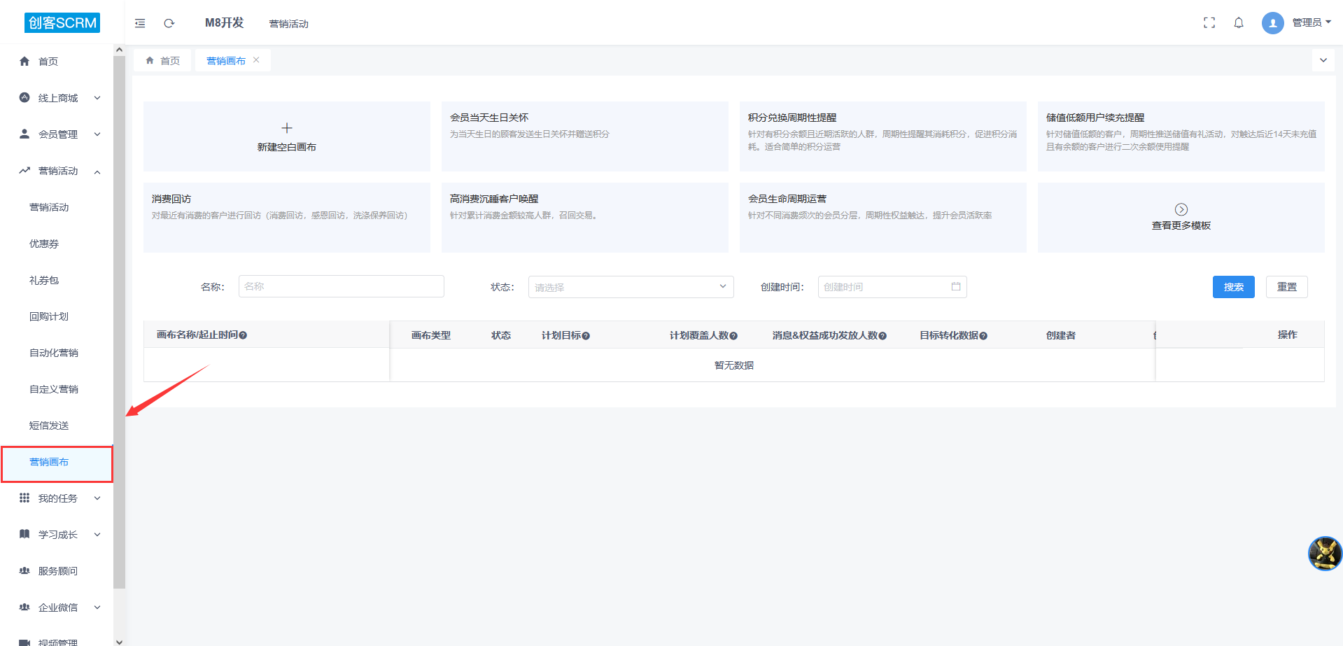Click the 重置 button
This screenshot has width=1343, height=646.
(1287, 287)
